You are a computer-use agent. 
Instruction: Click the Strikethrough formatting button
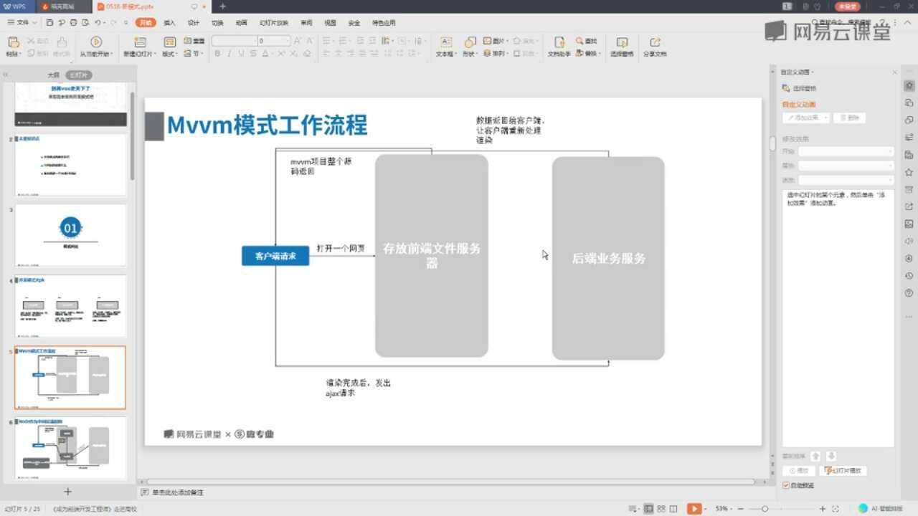tap(252, 54)
